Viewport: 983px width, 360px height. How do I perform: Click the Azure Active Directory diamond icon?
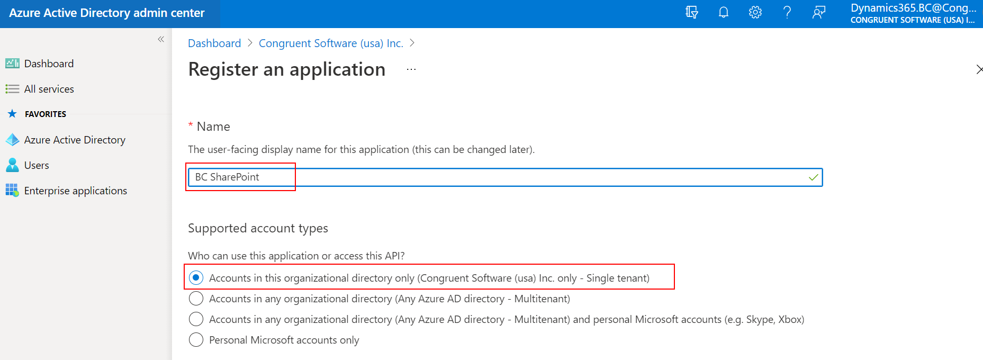tap(12, 140)
